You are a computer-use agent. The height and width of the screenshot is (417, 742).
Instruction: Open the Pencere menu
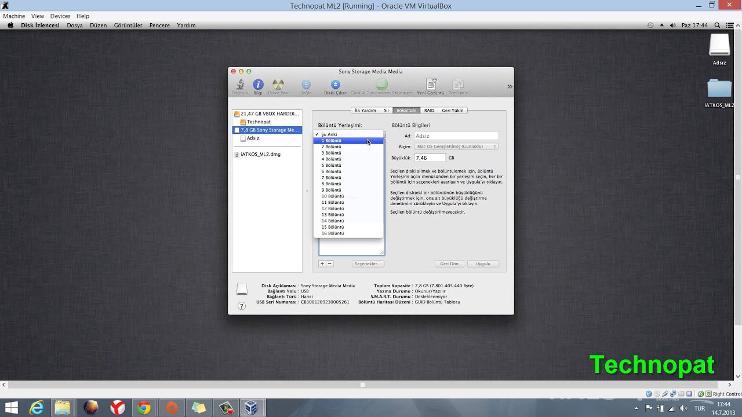click(159, 25)
